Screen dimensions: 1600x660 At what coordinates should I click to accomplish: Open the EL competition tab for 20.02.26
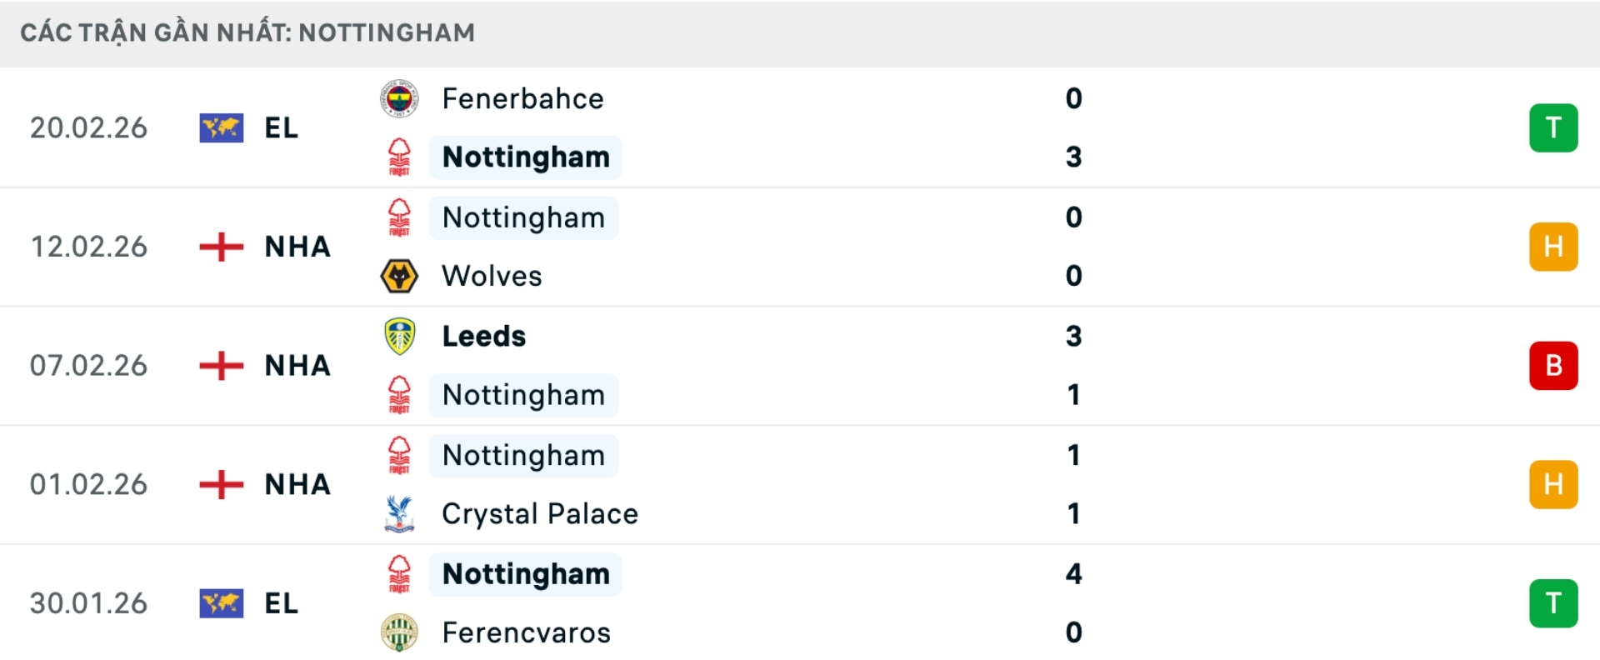click(x=283, y=127)
